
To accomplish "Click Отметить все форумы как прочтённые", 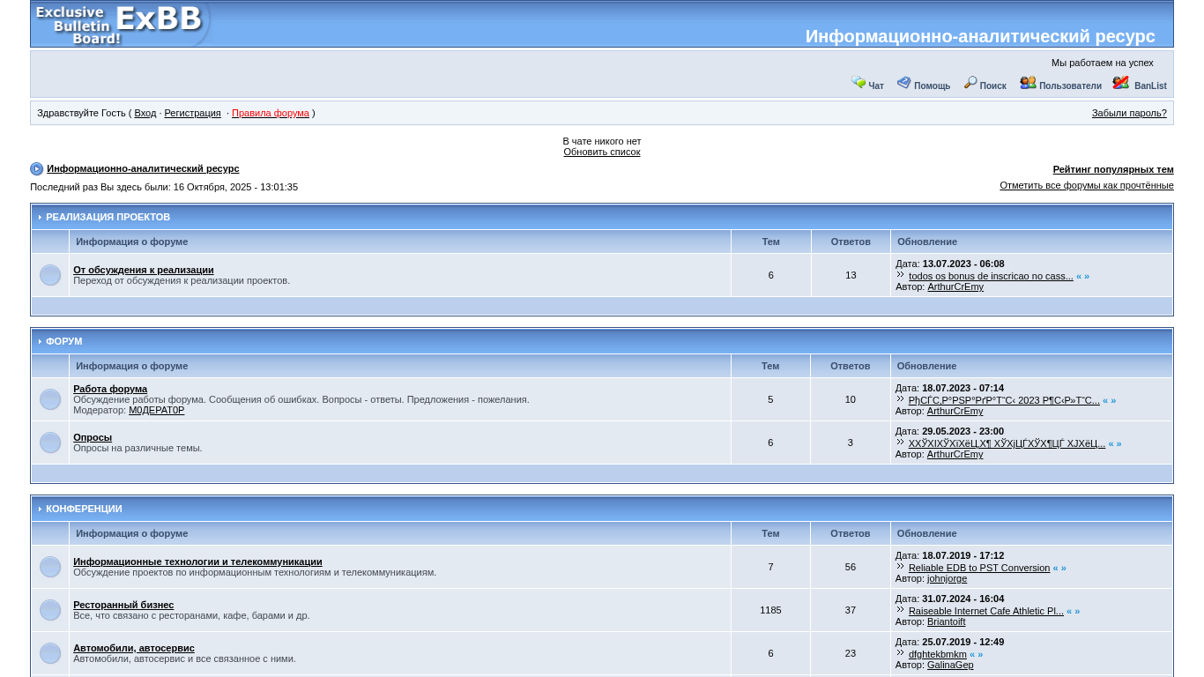I will (1087, 185).
